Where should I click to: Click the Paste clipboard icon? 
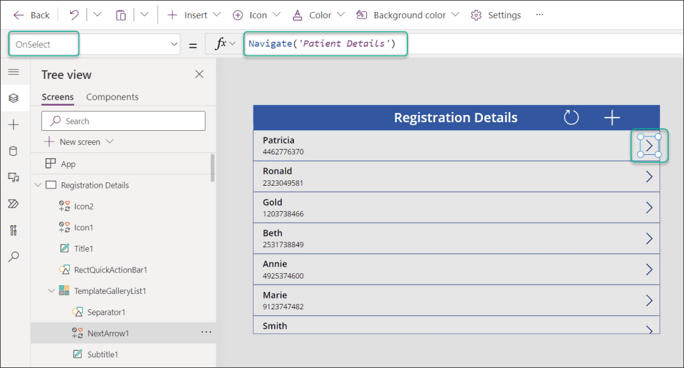point(121,15)
